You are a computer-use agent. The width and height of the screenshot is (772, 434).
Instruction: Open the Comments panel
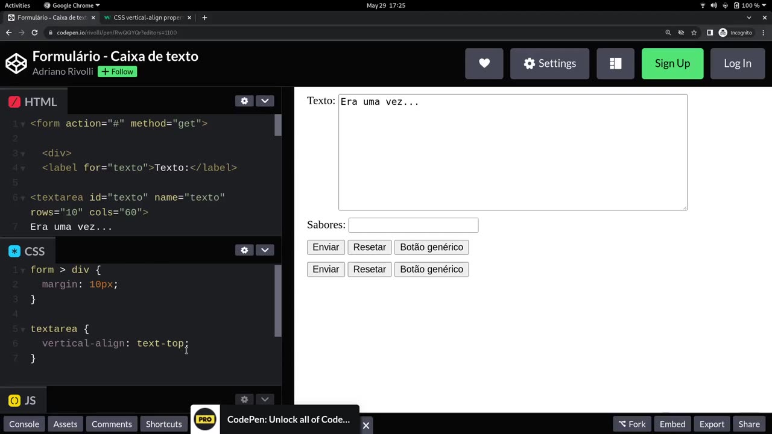(x=112, y=424)
